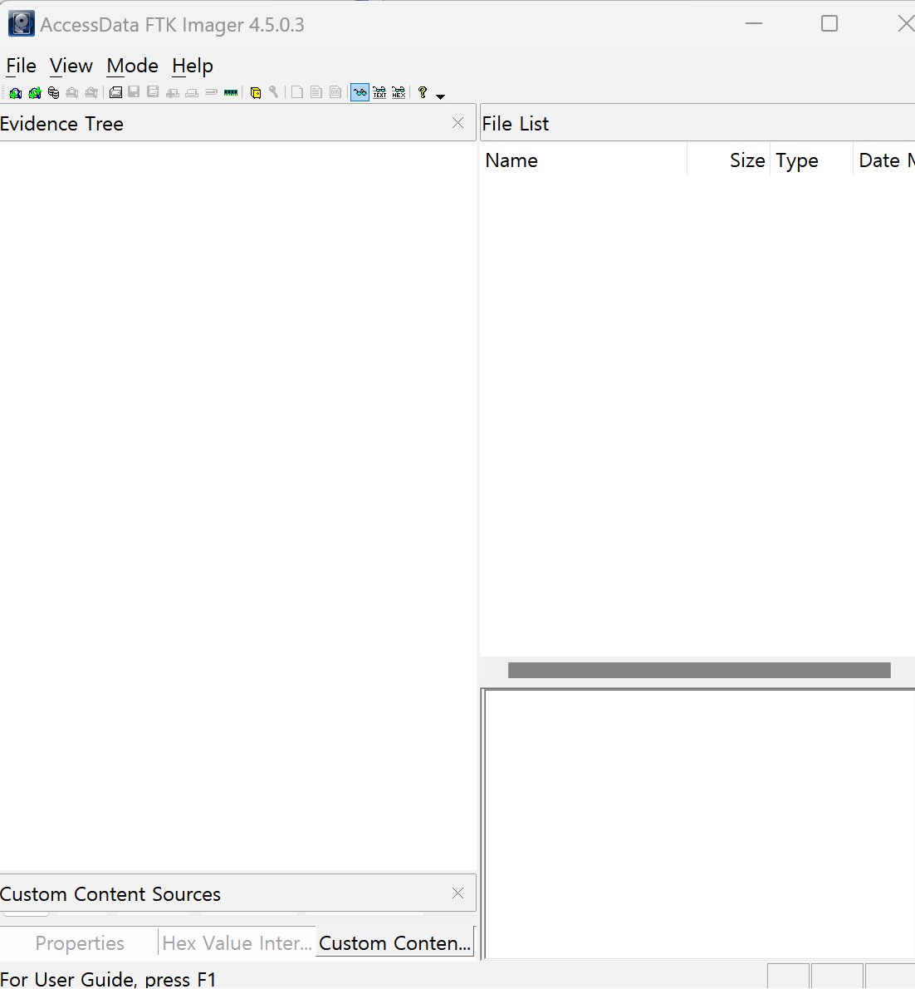
Task: Click Capture Memory RAM chip icon
Action: [231, 93]
